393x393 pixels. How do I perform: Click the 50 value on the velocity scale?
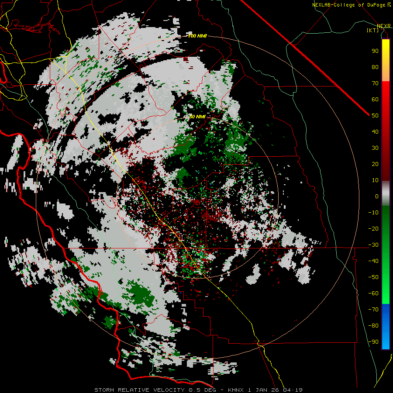coord(375,116)
